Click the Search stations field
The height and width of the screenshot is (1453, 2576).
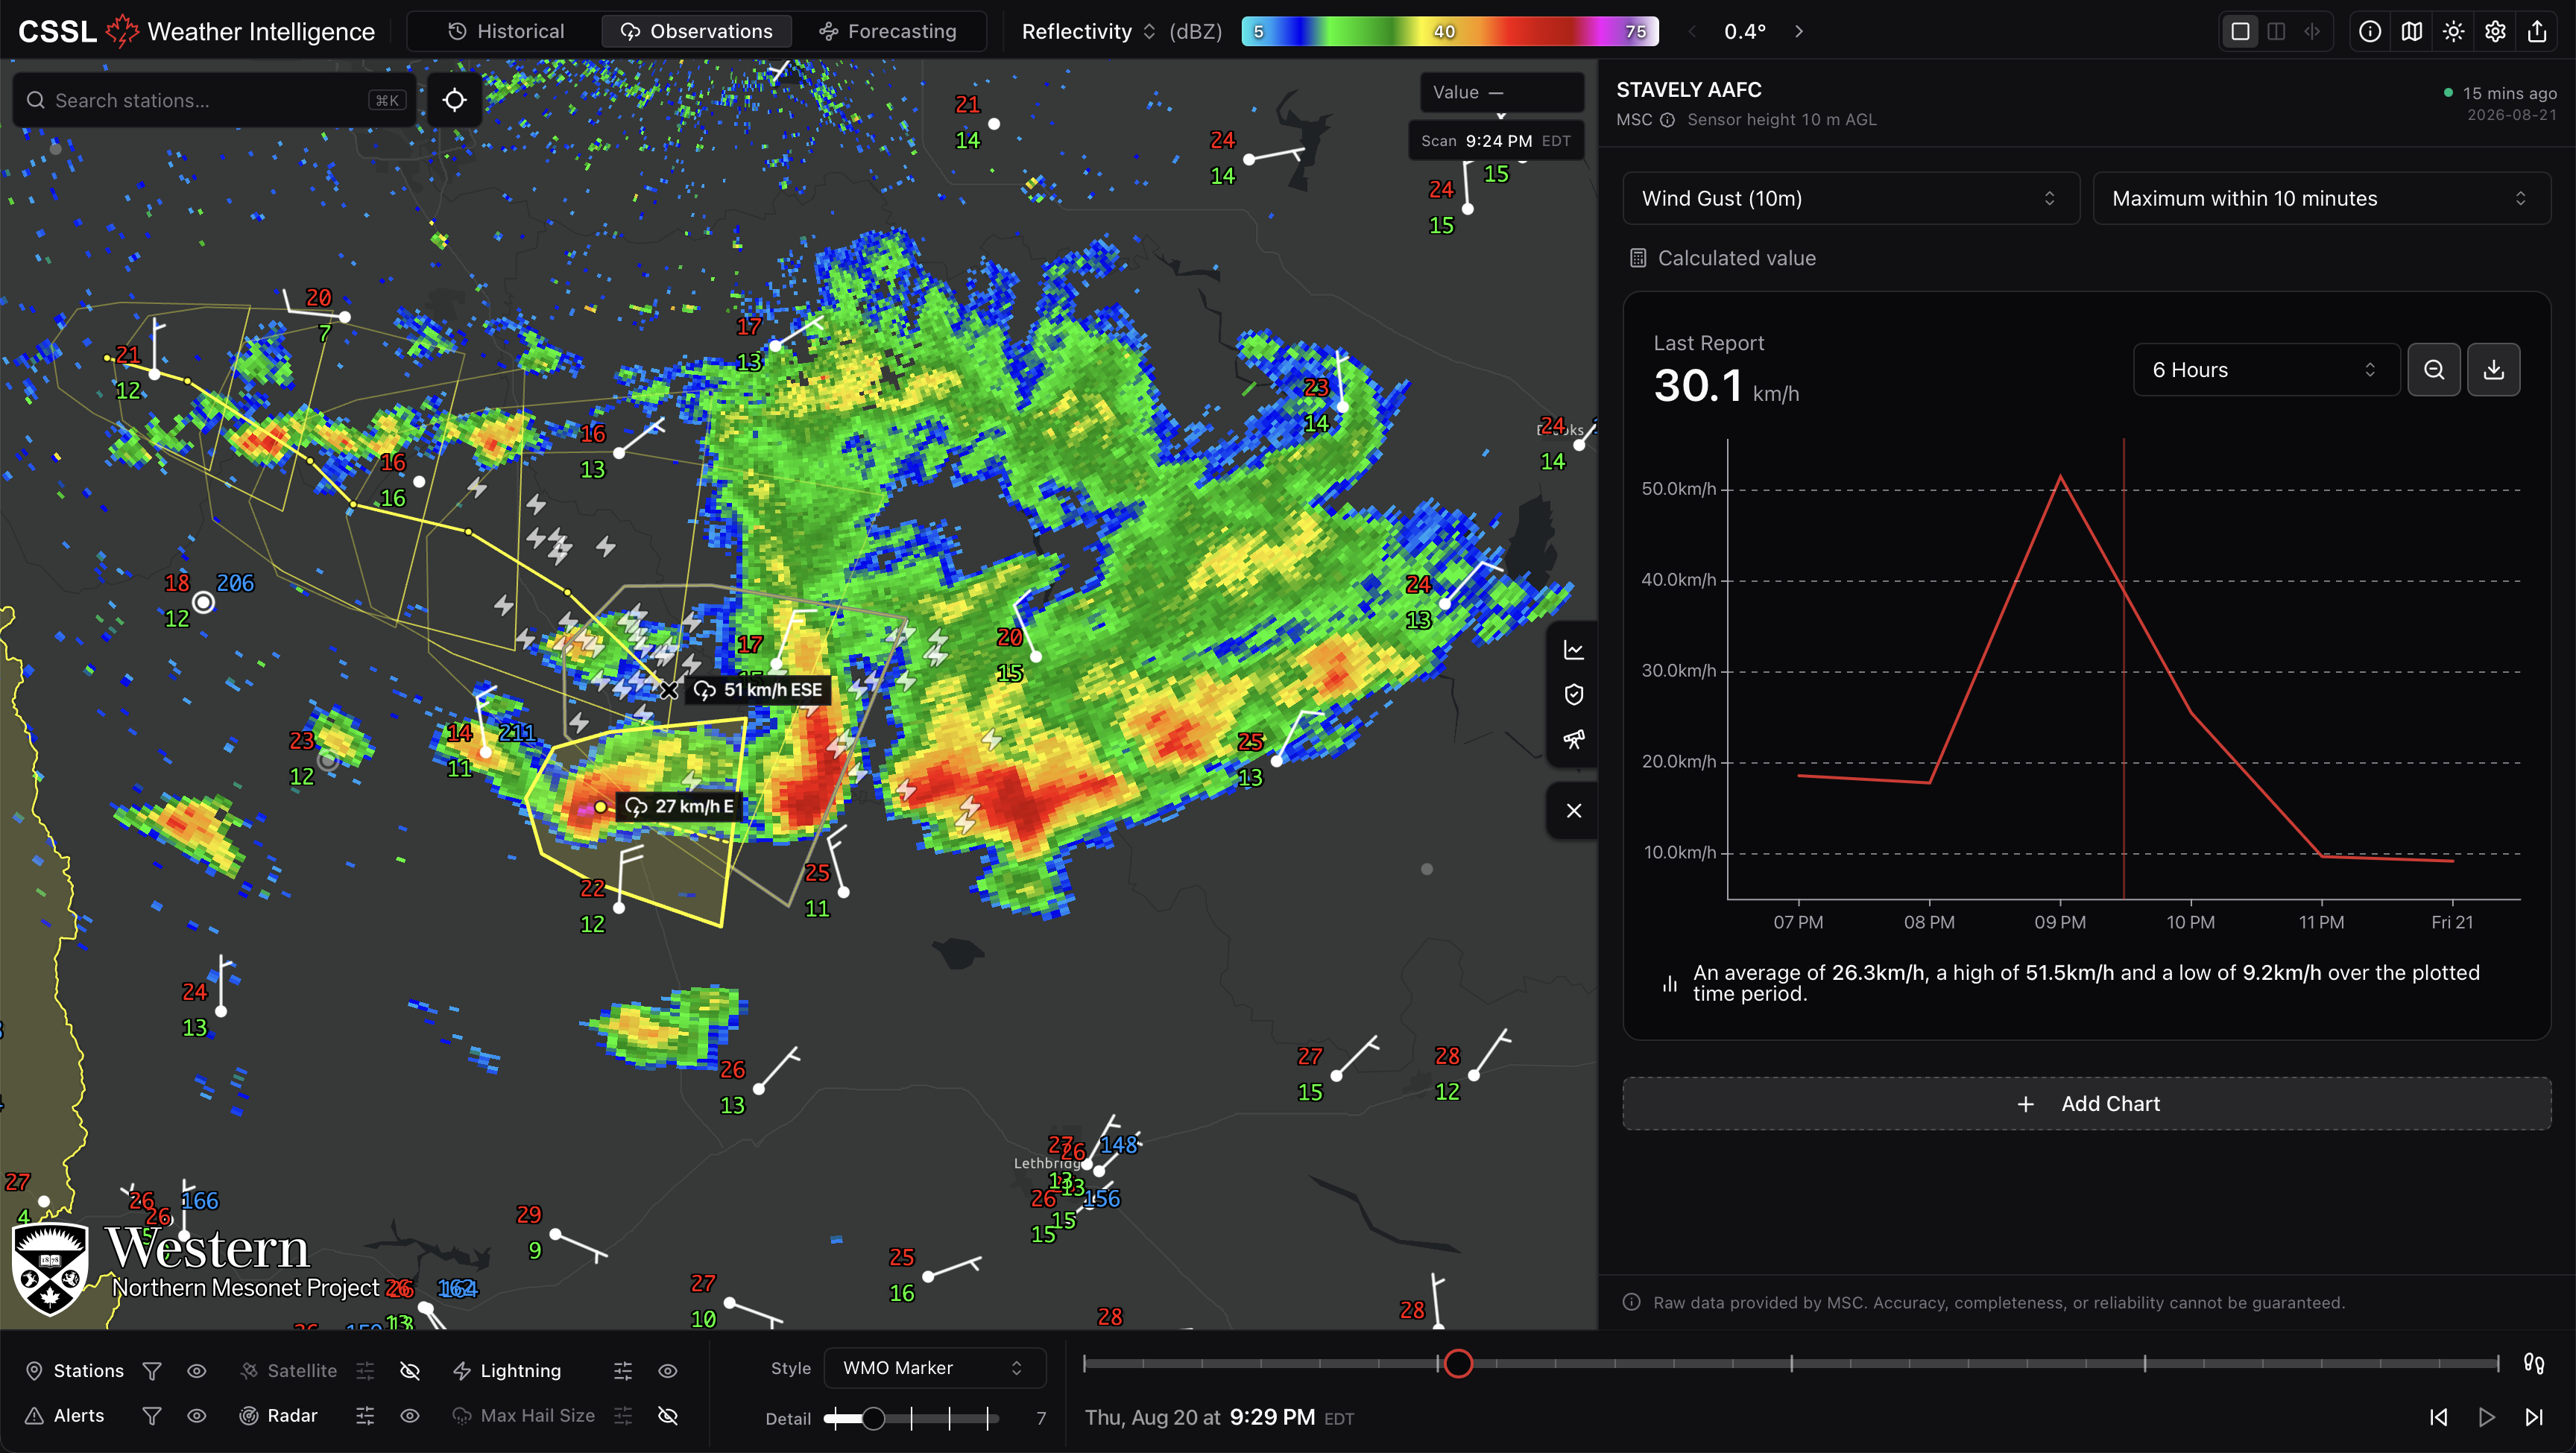[x=214, y=100]
